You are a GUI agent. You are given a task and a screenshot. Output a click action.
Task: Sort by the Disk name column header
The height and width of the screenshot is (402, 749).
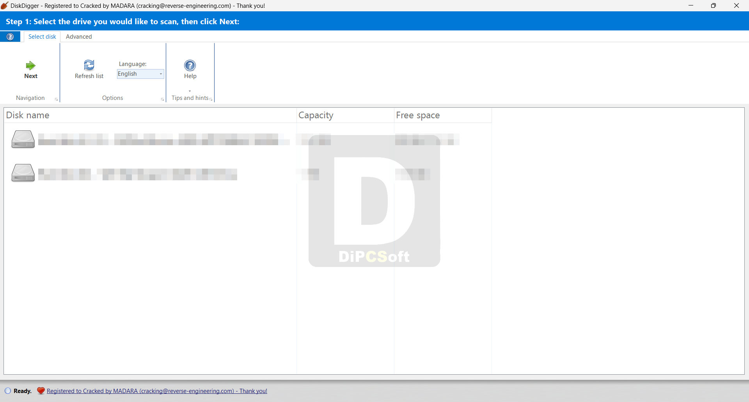tap(150, 115)
